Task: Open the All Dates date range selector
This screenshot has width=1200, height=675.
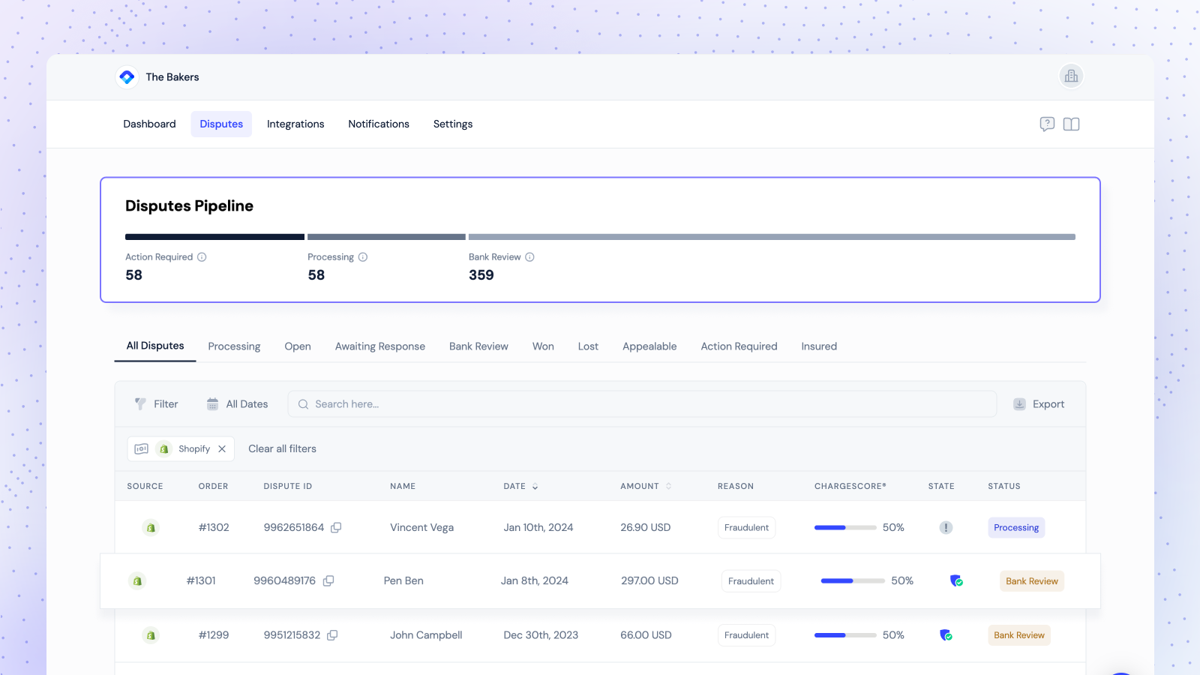Action: coord(237,403)
